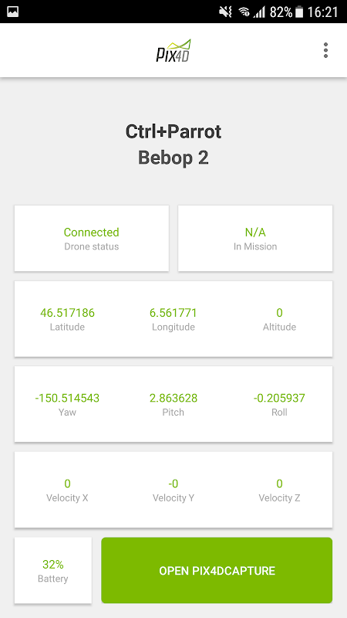Tap the Altitude reading
This screenshot has height=618, width=347.
tap(279, 319)
